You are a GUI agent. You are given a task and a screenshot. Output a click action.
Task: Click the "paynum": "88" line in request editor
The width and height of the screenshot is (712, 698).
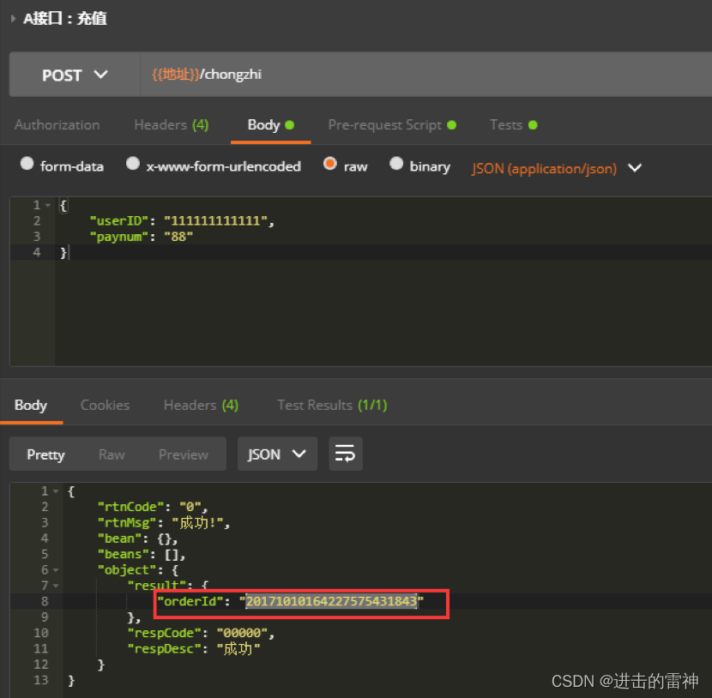coord(142,237)
